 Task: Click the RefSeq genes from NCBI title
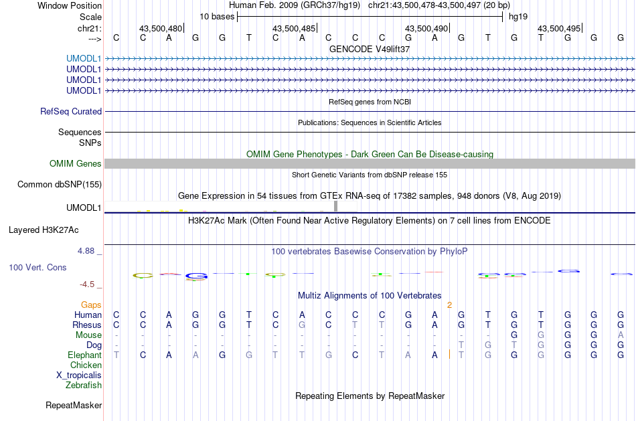(370, 102)
